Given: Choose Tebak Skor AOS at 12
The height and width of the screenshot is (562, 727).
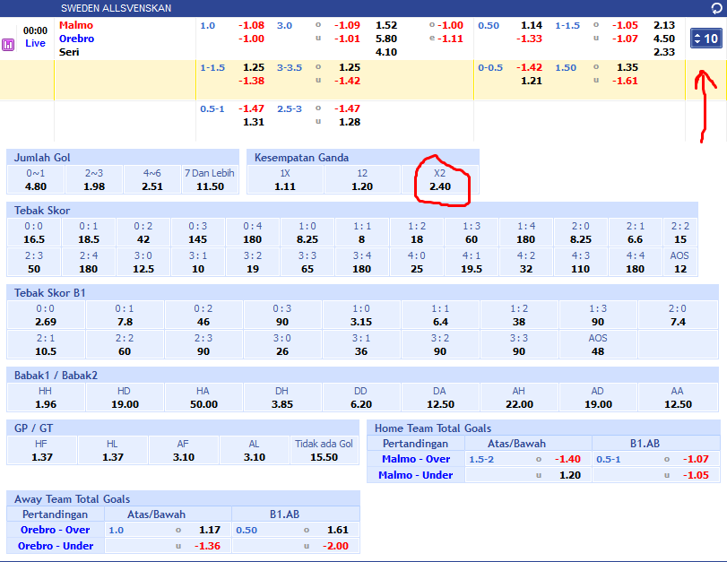Looking at the screenshot, I should 680,269.
